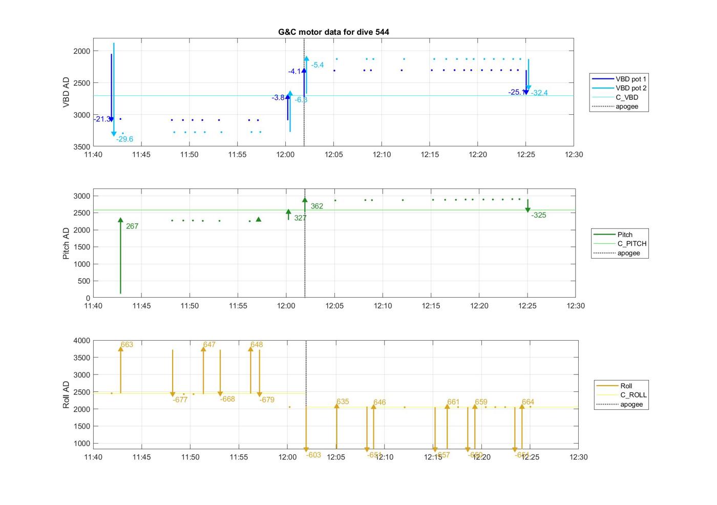Select the "Pitch" legend entry

click(613, 235)
